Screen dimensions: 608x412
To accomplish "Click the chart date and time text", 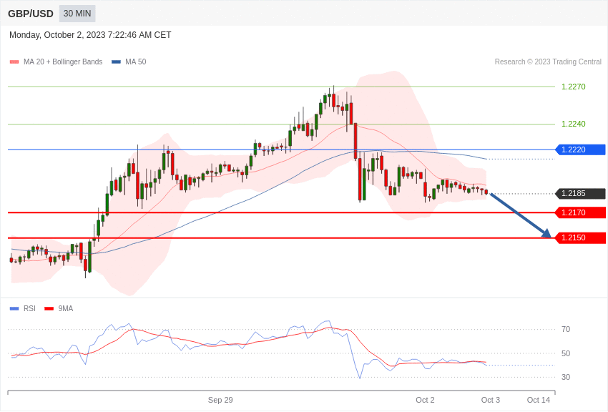I will tap(90, 35).
